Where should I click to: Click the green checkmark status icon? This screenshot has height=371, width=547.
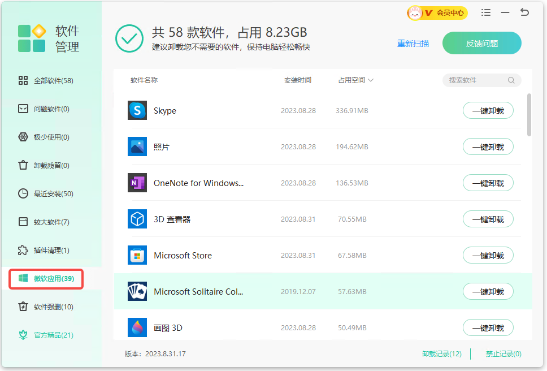[x=129, y=38]
